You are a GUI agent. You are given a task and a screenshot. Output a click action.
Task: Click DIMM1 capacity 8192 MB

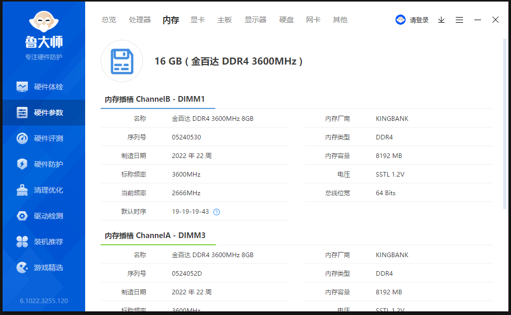coord(389,156)
